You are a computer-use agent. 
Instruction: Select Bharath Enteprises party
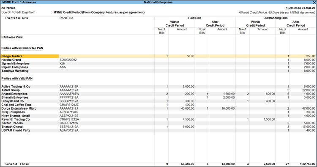(x=15, y=97)
